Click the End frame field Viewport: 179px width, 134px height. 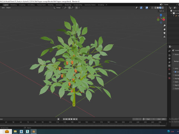click(161, 119)
